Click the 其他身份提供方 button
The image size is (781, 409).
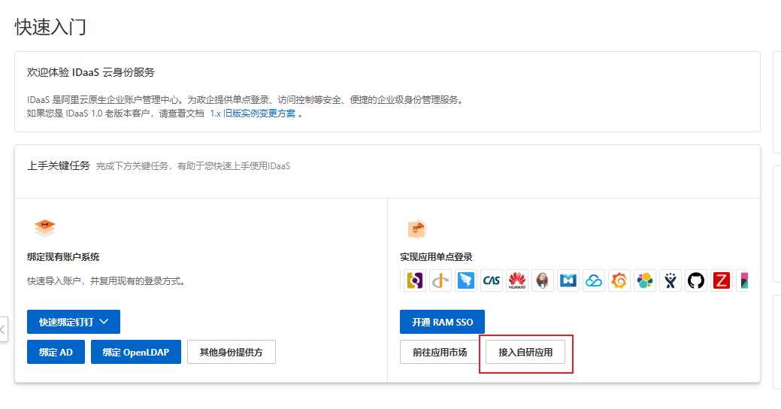click(x=232, y=352)
